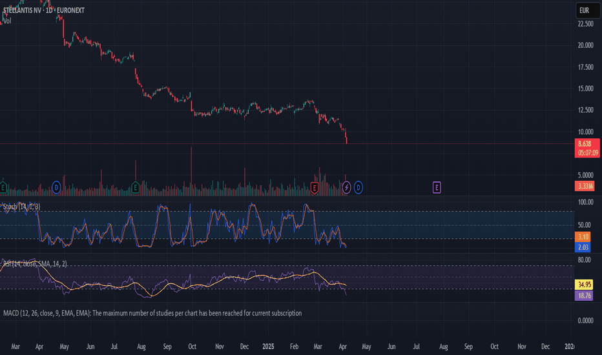This screenshot has width=602, height=355.
Task: Click the dividend D marker beside lightning icon
Action: (x=358, y=188)
